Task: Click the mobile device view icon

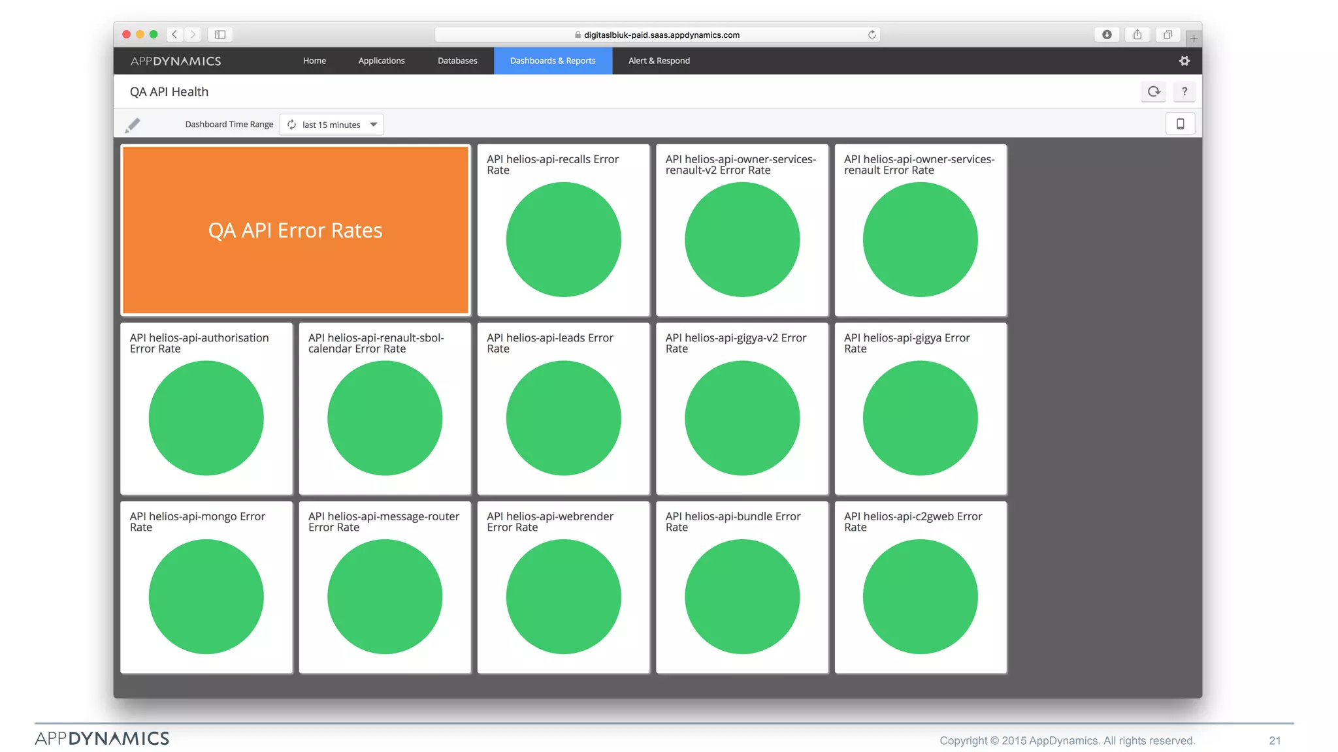Action: 1180,124
